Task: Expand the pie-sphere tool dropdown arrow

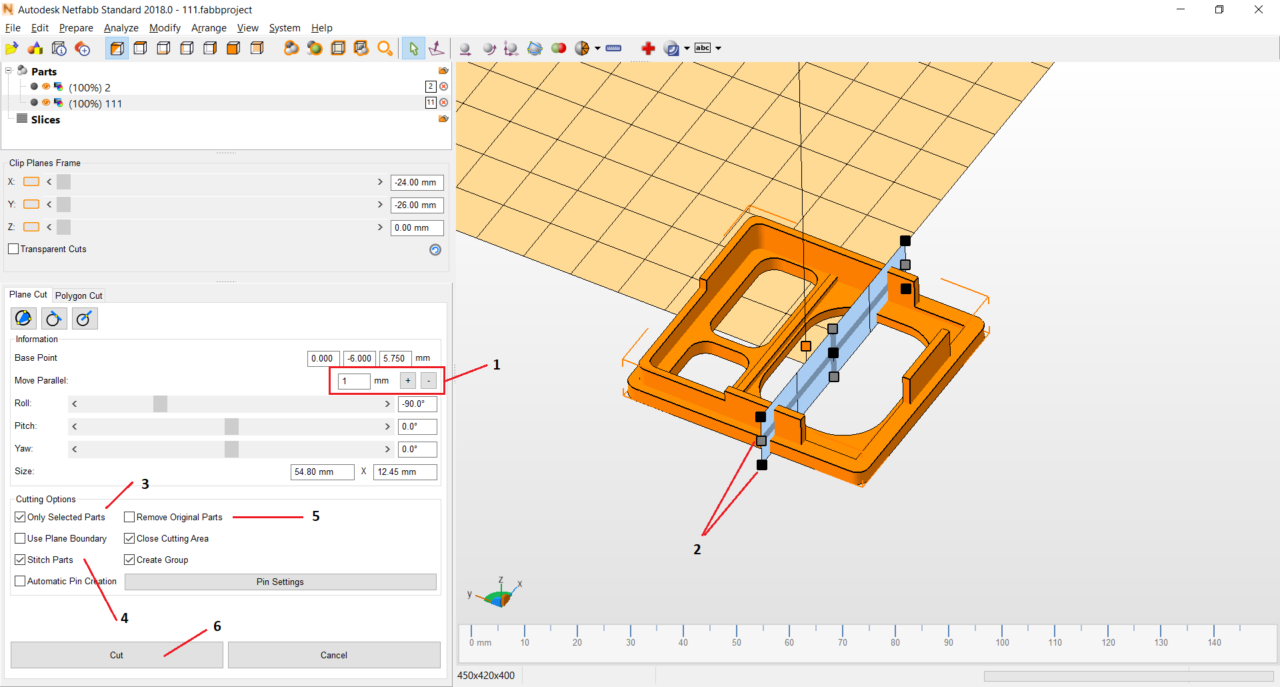Action: click(x=597, y=48)
